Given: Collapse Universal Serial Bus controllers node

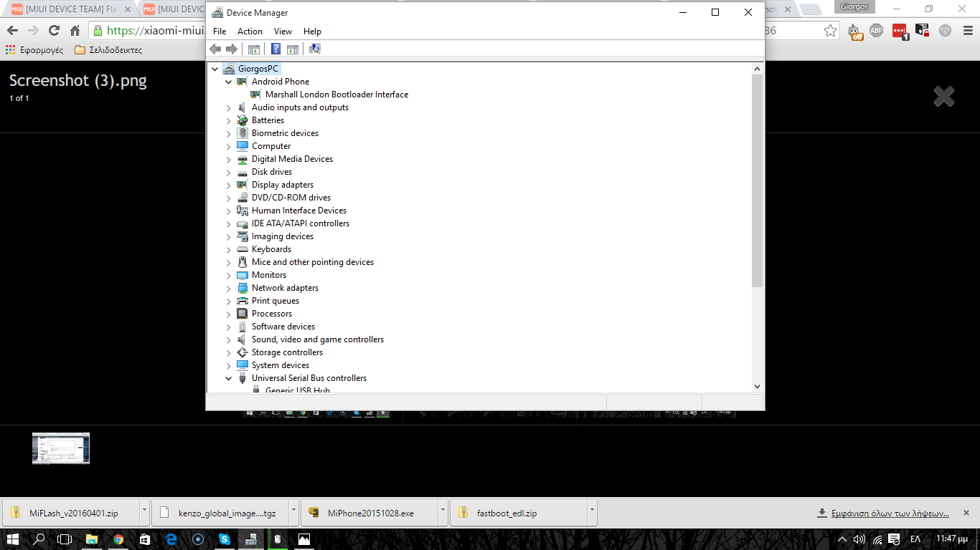Looking at the screenshot, I should pyautogui.click(x=229, y=378).
